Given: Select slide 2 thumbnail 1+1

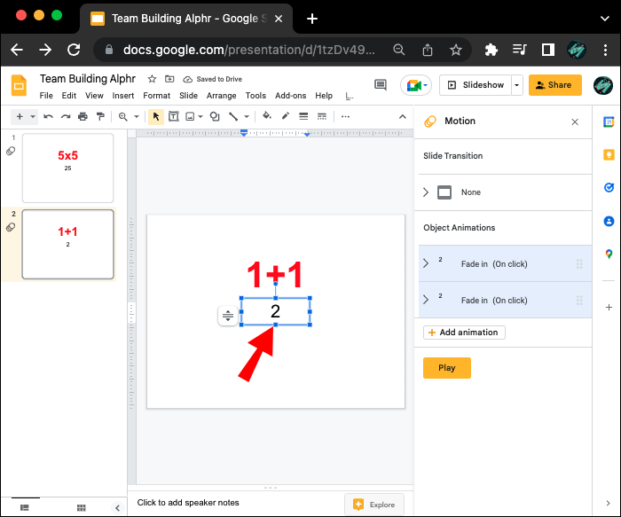Looking at the screenshot, I should pyautogui.click(x=67, y=244).
